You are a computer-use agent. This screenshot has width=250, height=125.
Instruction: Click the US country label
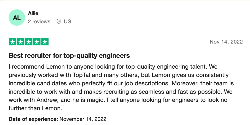click(67, 22)
